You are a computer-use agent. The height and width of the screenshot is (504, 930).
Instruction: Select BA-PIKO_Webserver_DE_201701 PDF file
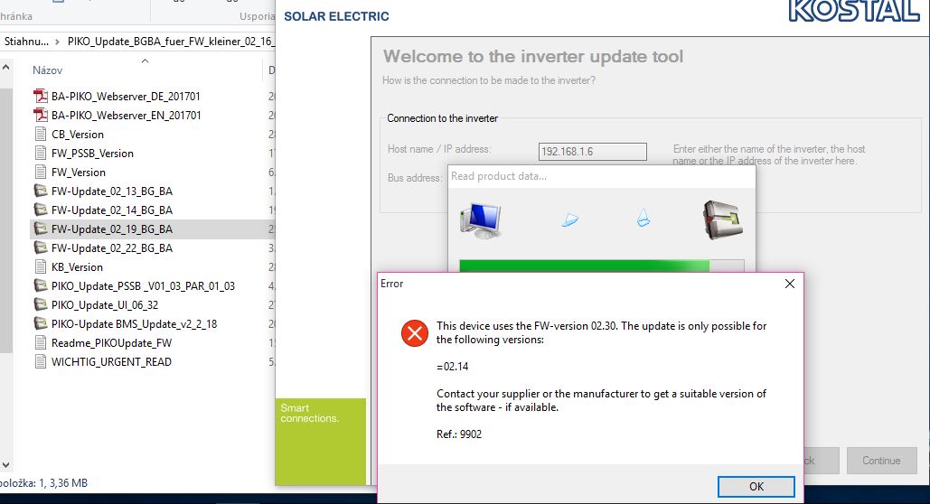point(126,96)
